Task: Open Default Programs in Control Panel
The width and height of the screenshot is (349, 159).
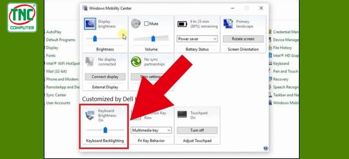Action: [x=61, y=40]
